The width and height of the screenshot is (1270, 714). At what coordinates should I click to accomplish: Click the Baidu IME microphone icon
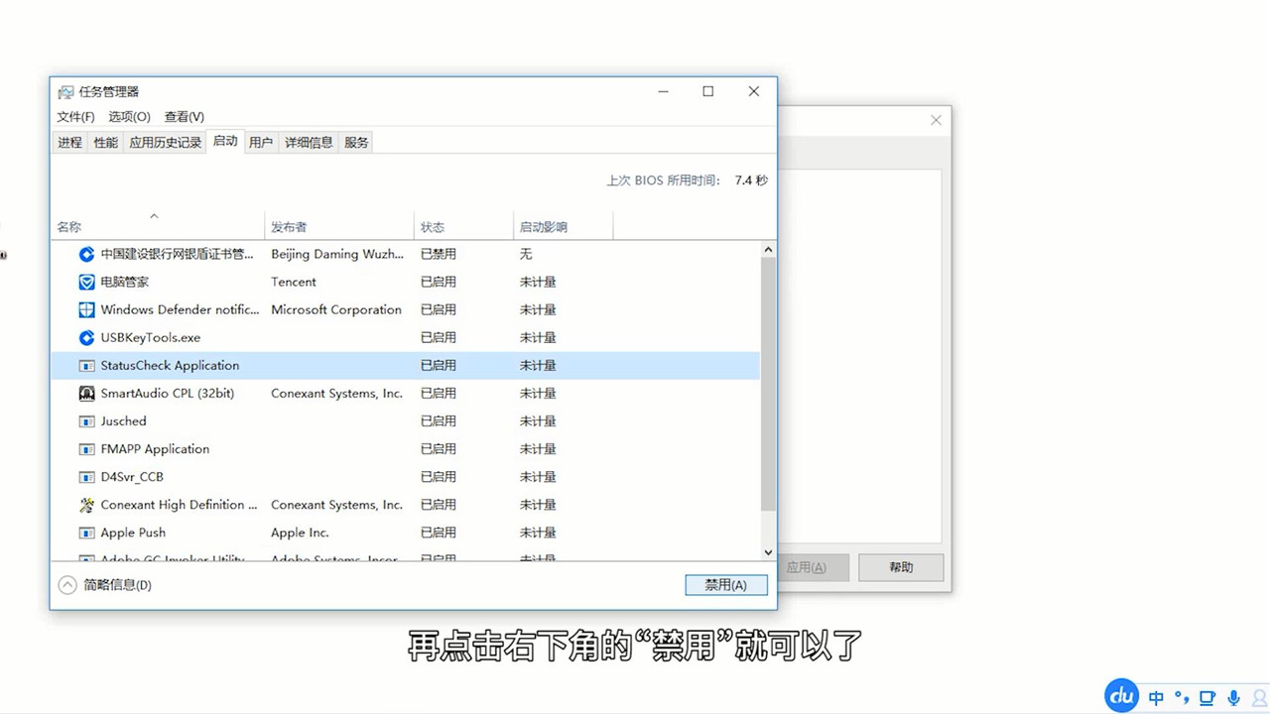pyautogui.click(x=1233, y=697)
